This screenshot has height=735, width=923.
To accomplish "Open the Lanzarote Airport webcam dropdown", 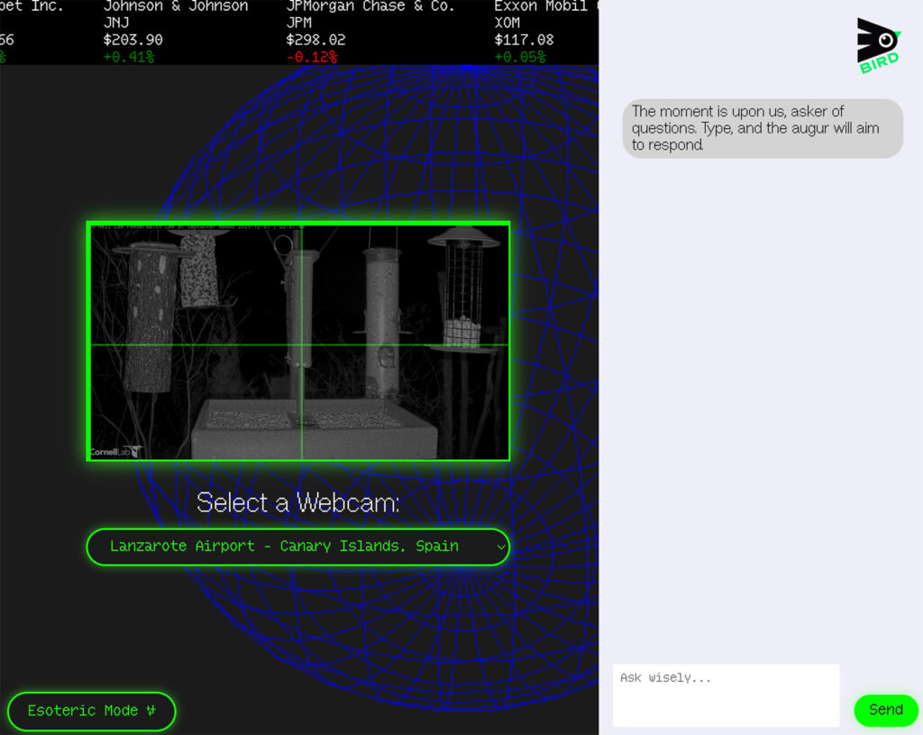I will pos(297,547).
